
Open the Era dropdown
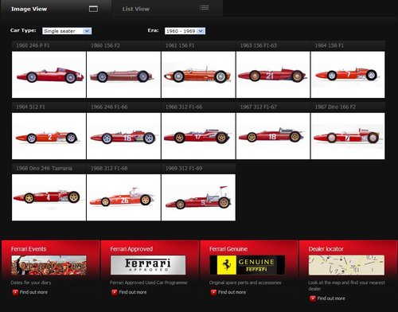[x=185, y=31]
